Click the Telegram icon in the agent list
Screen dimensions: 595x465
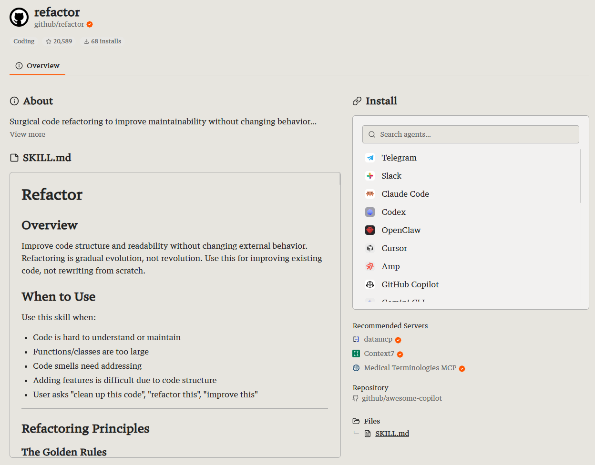[370, 158]
